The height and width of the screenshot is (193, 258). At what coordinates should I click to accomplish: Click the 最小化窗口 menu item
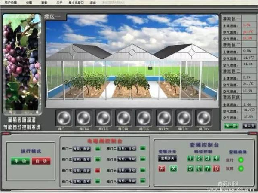pyautogui.click(x=76, y=3)
